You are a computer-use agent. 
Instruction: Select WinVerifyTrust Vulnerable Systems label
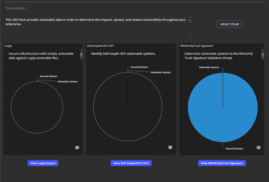coord(209,67)
